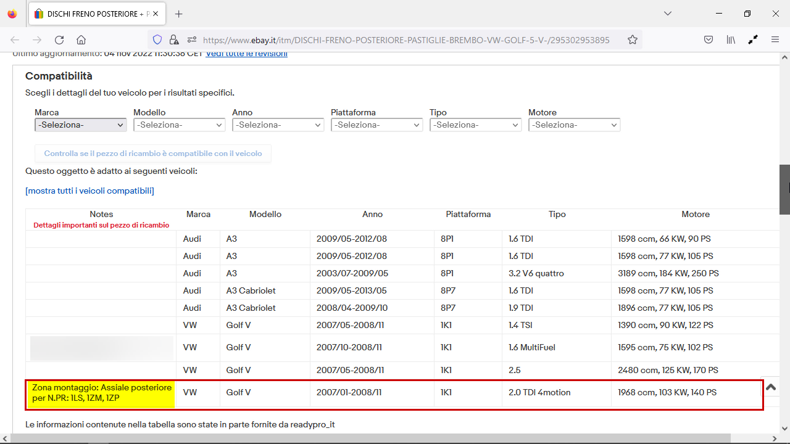This screenshot has height=444, width=790.
Task: Click Zona montaggio Assiale posteriore note
Action: click(x=101, y=393)
